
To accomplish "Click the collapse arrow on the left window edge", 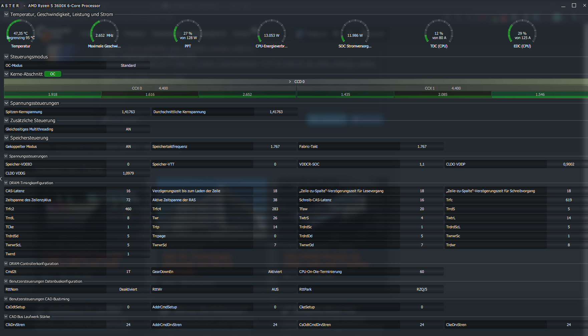I will click(x=1, y=179).
